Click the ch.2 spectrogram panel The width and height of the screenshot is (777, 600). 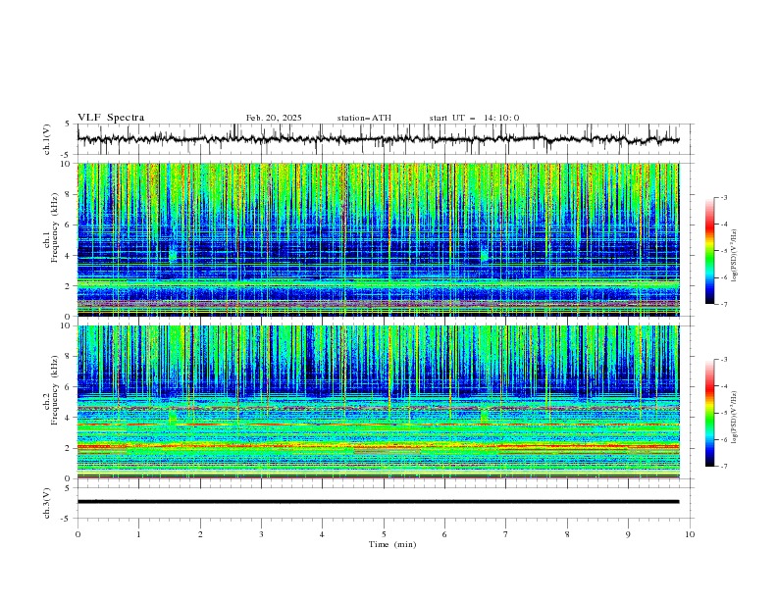click(378, 402)
